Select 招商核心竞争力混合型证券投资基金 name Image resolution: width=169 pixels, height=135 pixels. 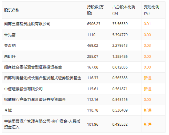click(35, 100)
